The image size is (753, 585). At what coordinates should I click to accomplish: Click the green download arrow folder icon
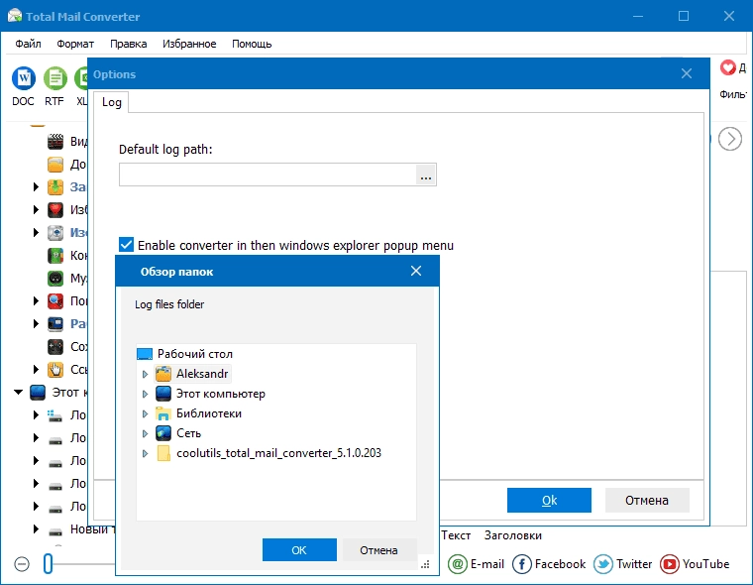click(x=55, y=187)
